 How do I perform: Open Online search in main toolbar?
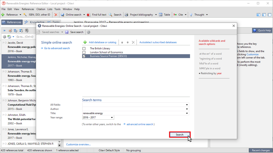(71, 15)
